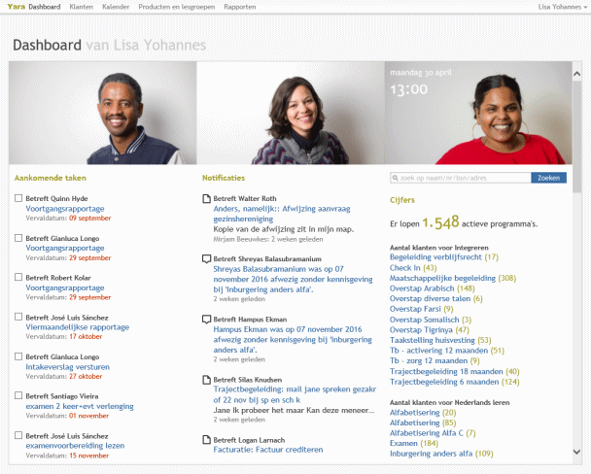Open the Viermaandelijkse rapportage link
Screen dimensions: 591x474
(77, 327)
